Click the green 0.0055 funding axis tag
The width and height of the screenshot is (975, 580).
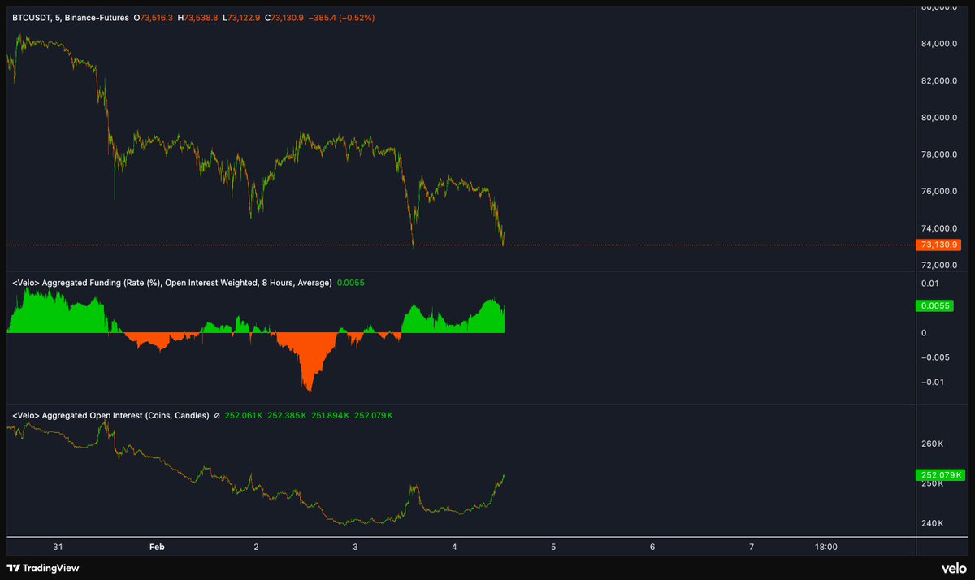click(934, 306)
